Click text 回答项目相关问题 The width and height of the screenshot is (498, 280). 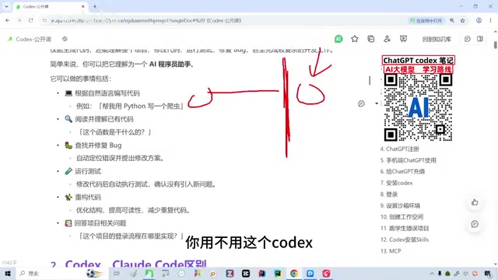pos(100,223)
